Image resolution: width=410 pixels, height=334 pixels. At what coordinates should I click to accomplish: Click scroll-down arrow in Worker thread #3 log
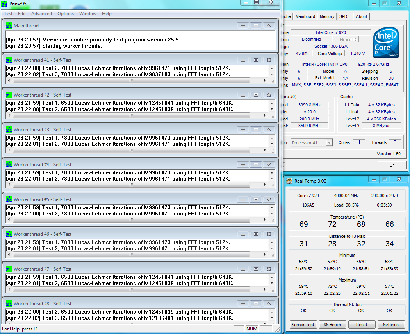click(272, 144)
